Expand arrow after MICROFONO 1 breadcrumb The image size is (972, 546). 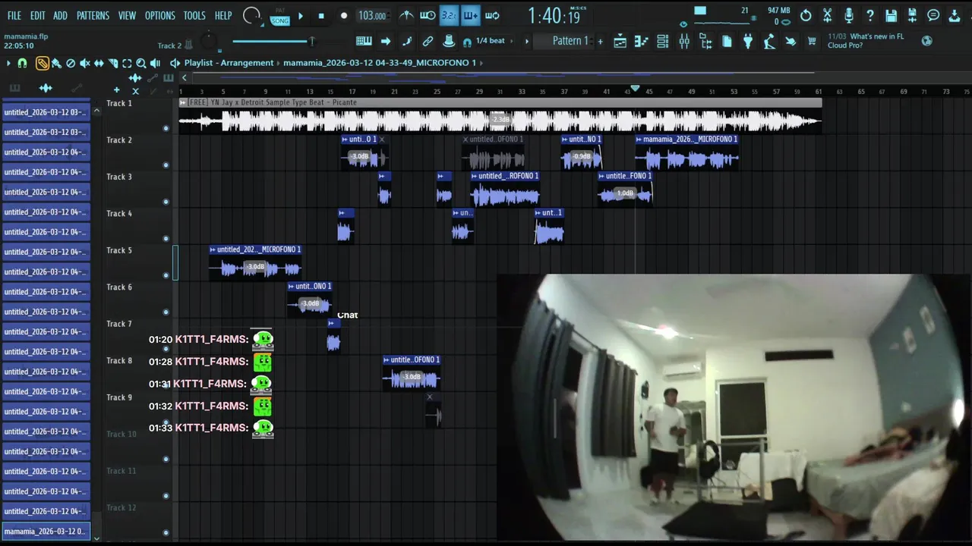coord(481,63)
